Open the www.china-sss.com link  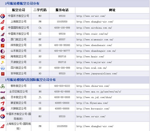click(x=93, y=86)
